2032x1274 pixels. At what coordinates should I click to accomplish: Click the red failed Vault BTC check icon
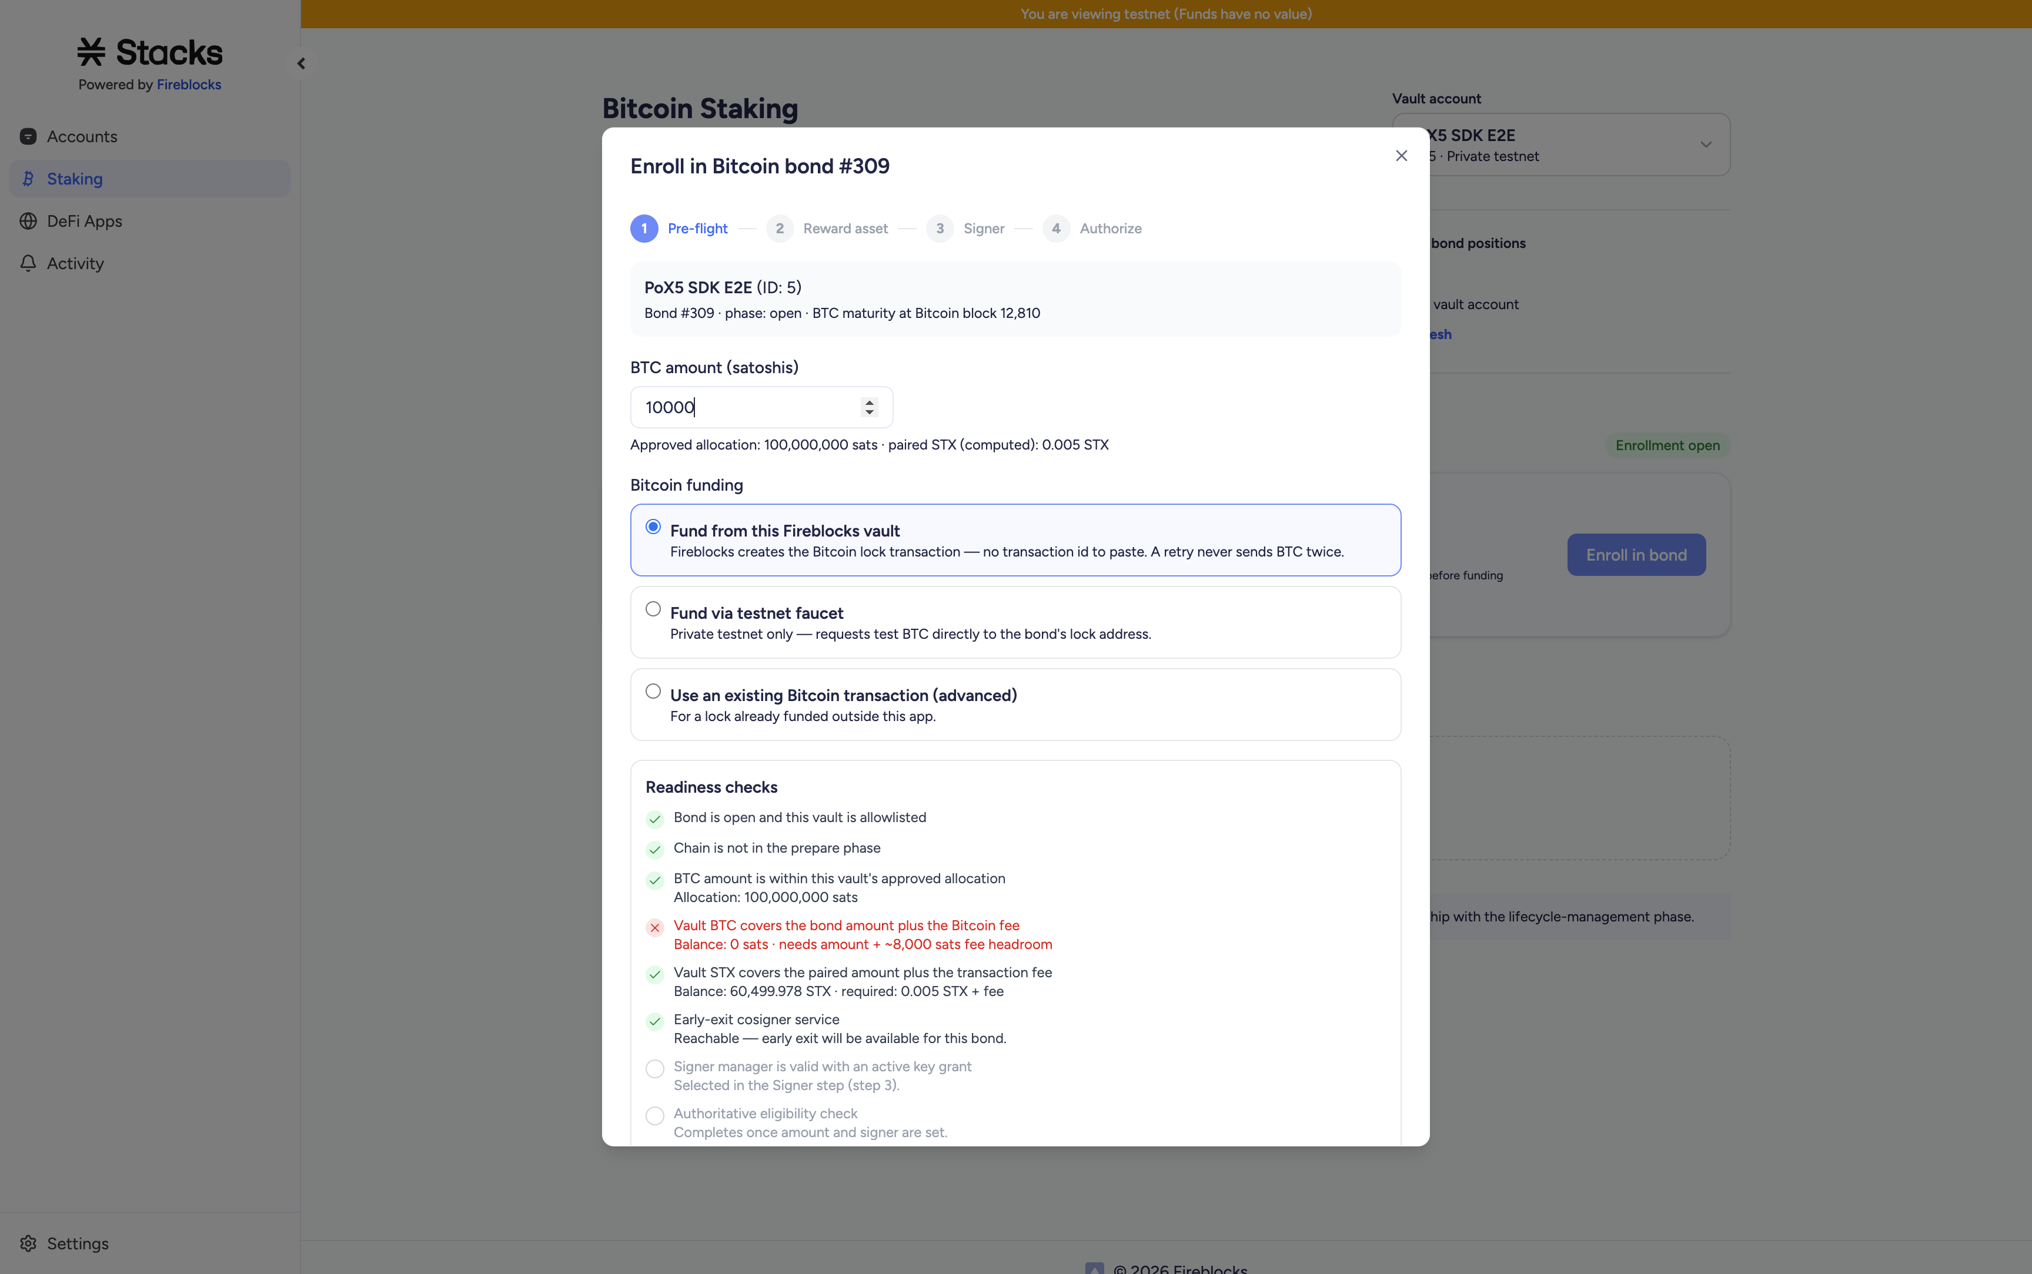coord(655,928)
